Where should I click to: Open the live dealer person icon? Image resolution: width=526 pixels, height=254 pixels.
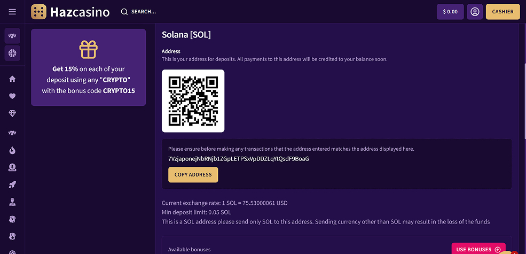click(x=12, y=202)
